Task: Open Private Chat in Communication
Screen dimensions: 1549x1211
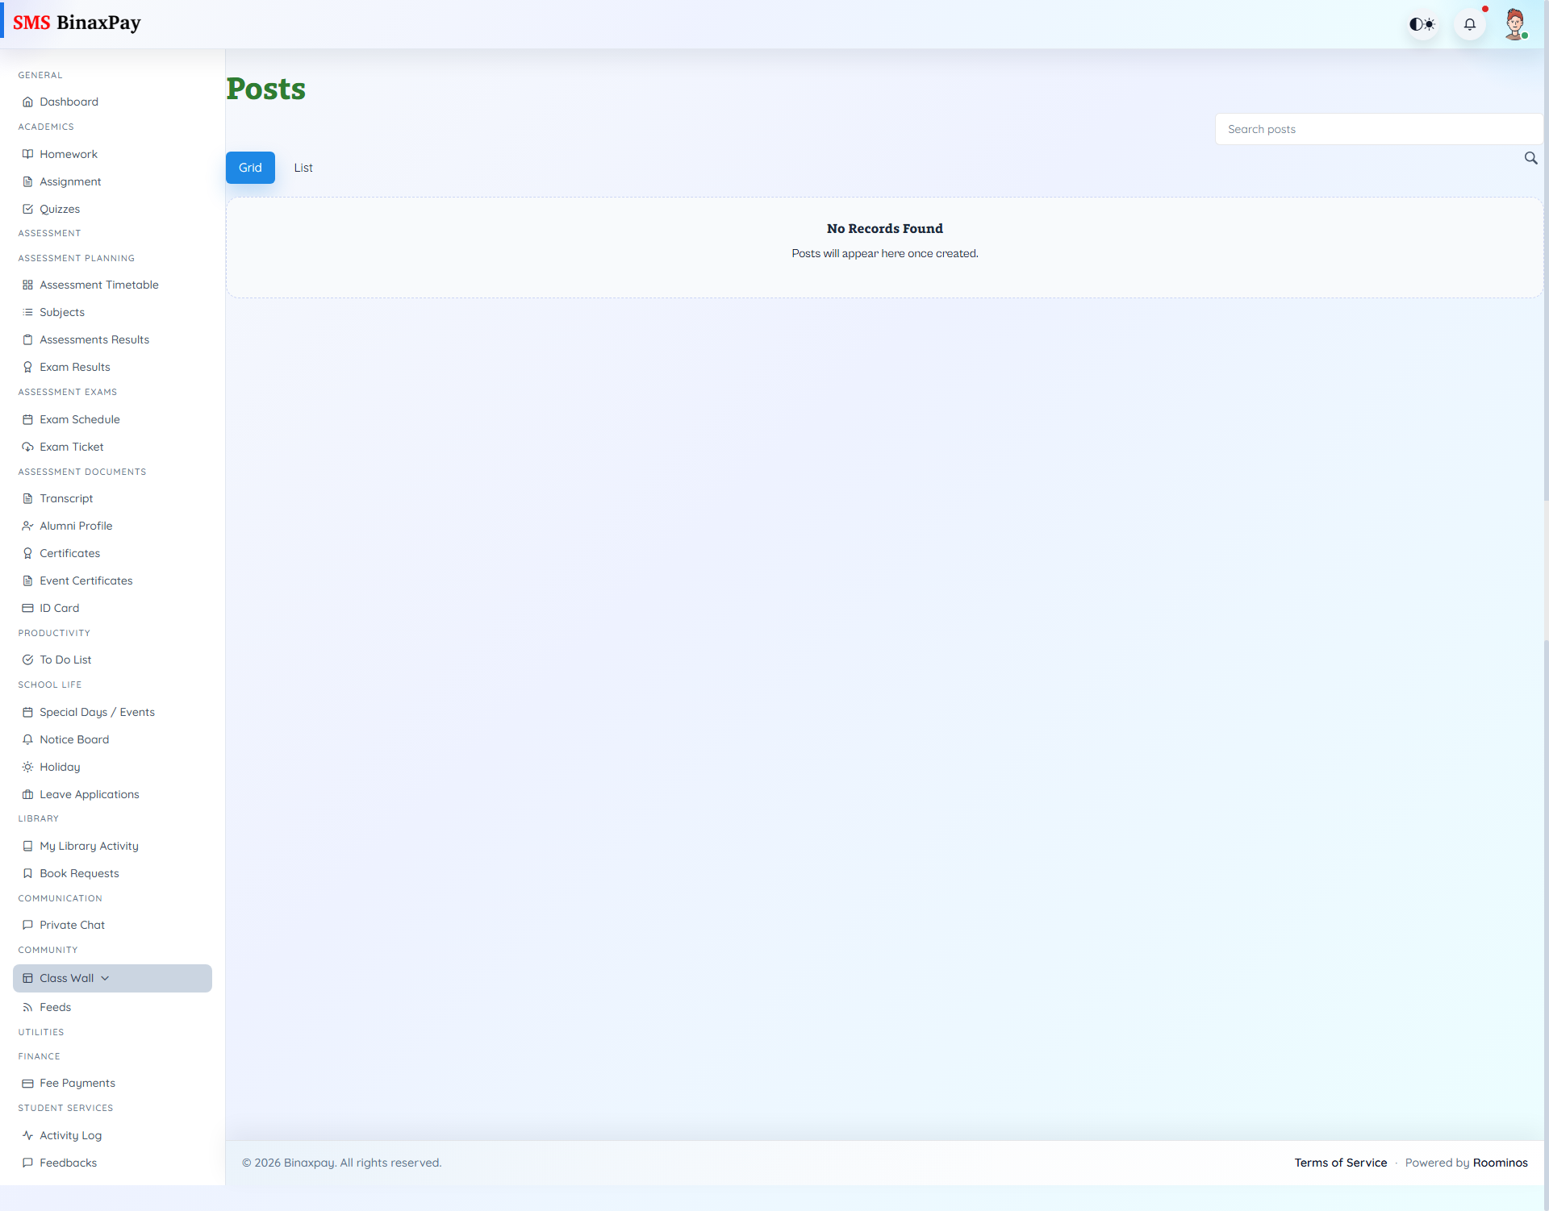Action: tap(72, 924)
